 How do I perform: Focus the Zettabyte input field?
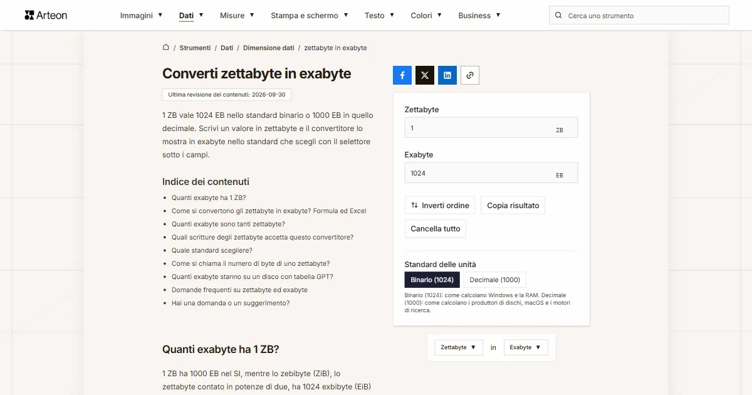pos(491,128)
